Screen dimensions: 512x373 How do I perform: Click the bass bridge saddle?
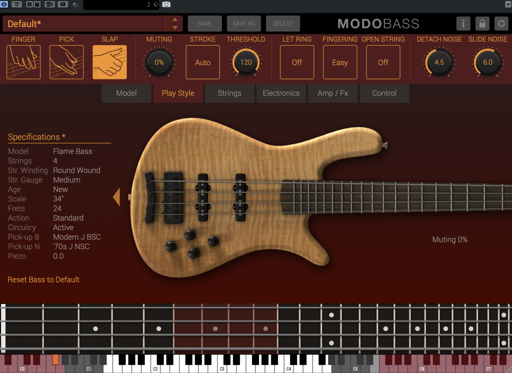[x=173, y=198]
